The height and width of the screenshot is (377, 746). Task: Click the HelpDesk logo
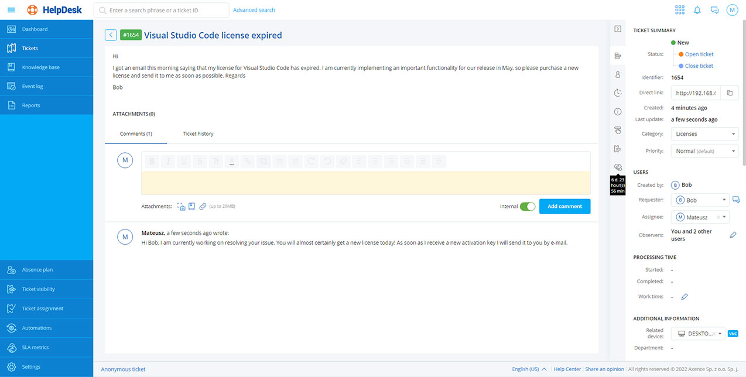click(55, 10)
